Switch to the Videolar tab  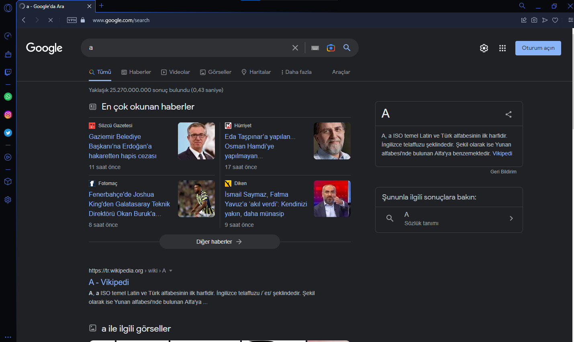pyautogui.click(x=176, y=72)
